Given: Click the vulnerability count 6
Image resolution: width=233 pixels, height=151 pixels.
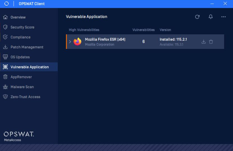Looking at the screenshot, I should point(144,42).
